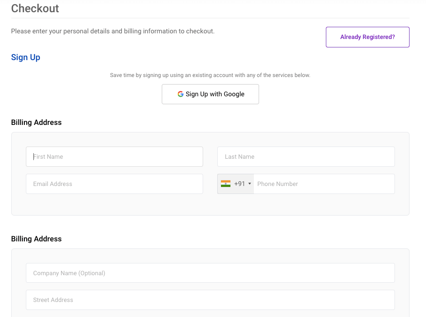Click the Email Address input
Viewport: 426px width, 317px height.
[114, 184]
